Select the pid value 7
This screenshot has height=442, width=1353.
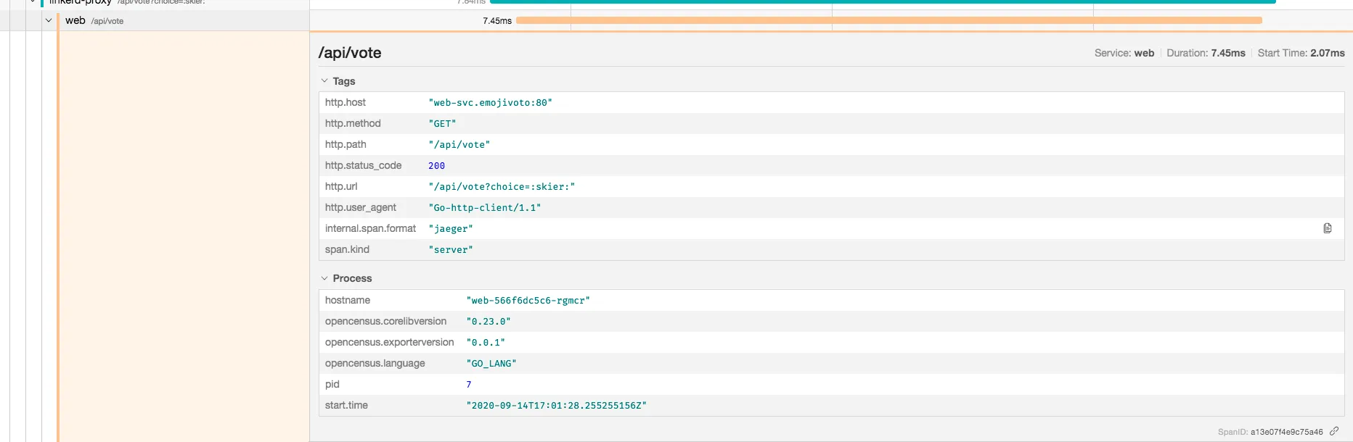[x=468, y=385]
